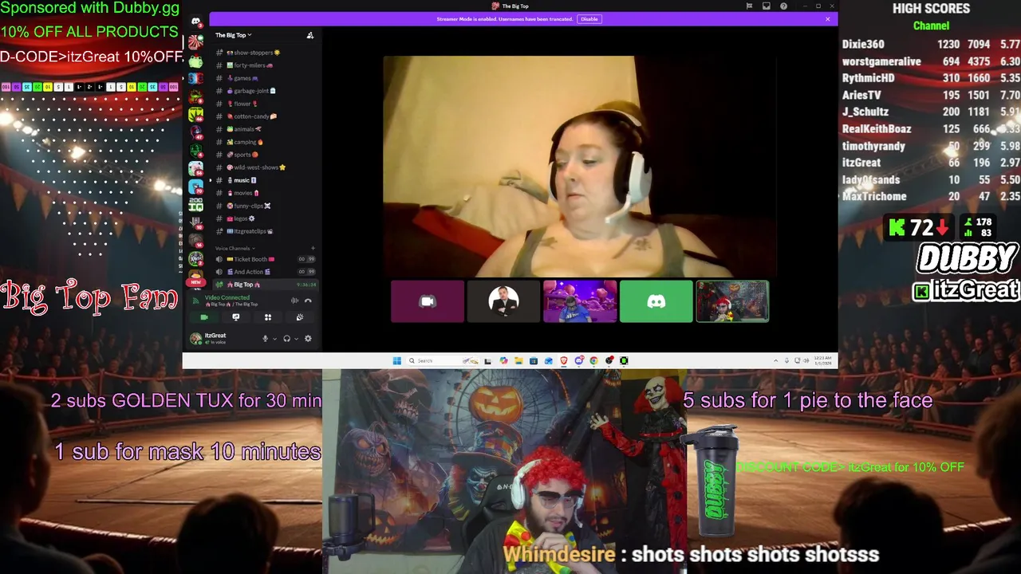Show hidden system tray icons chevron

(775, 360)
